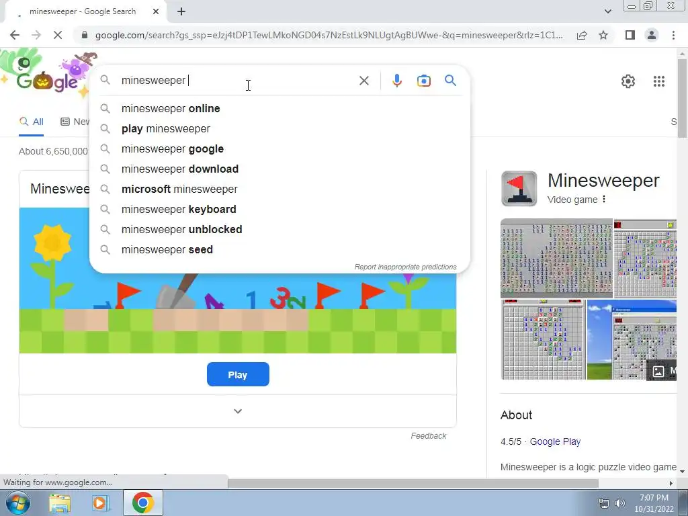688x516 pixels.
Task: Switch to the All results tab
Action: 31,122
